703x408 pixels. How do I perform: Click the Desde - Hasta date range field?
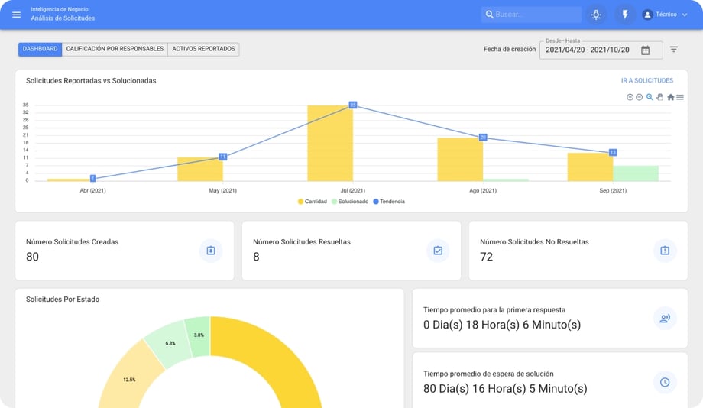pos(601,50)
